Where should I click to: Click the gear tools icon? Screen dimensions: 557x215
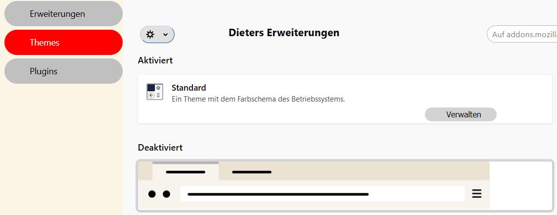tap(150, 35)
